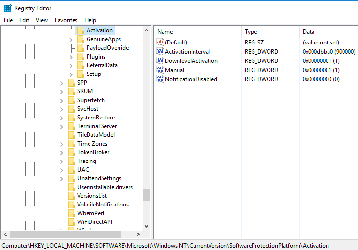Click the ReferralData folder icon
The height and width of the screenshot is (250, 358).
(x=80, y=65)
